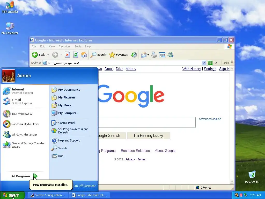Open My Music from Start menu
This screenshot has height=199, width=265.
73,105
